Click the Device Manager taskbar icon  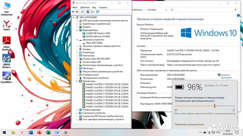(x=66, y=133)
